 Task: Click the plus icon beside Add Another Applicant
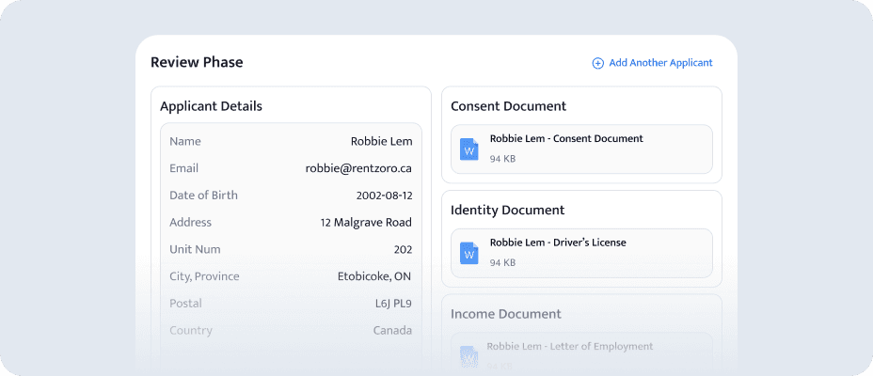597,63
